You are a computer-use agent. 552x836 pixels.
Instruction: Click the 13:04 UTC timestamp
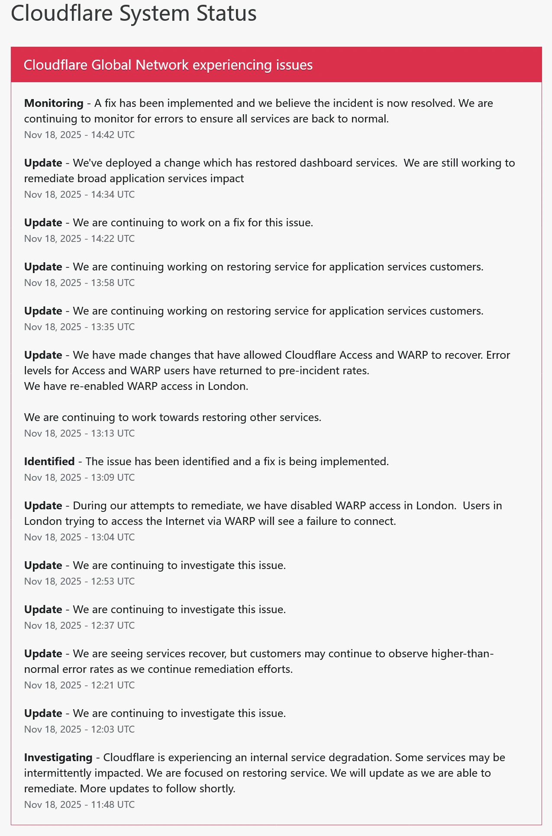click(x=79, y=537)
